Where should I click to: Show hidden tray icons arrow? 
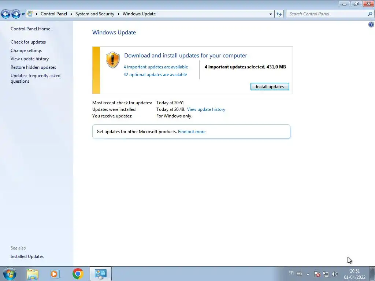coord(308,274)
